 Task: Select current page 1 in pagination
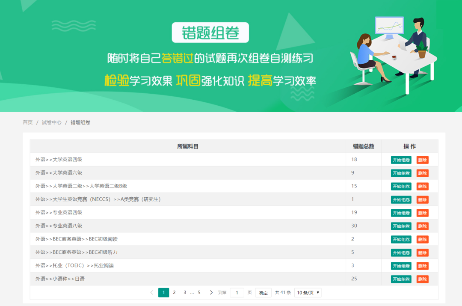(x=163, y=293)
